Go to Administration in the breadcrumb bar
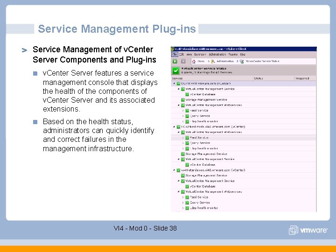 pyautogui.click(x=225, y=61)
